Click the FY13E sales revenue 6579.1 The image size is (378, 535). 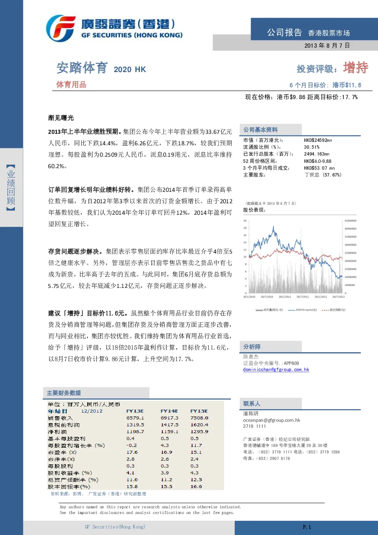pos(135,418)
